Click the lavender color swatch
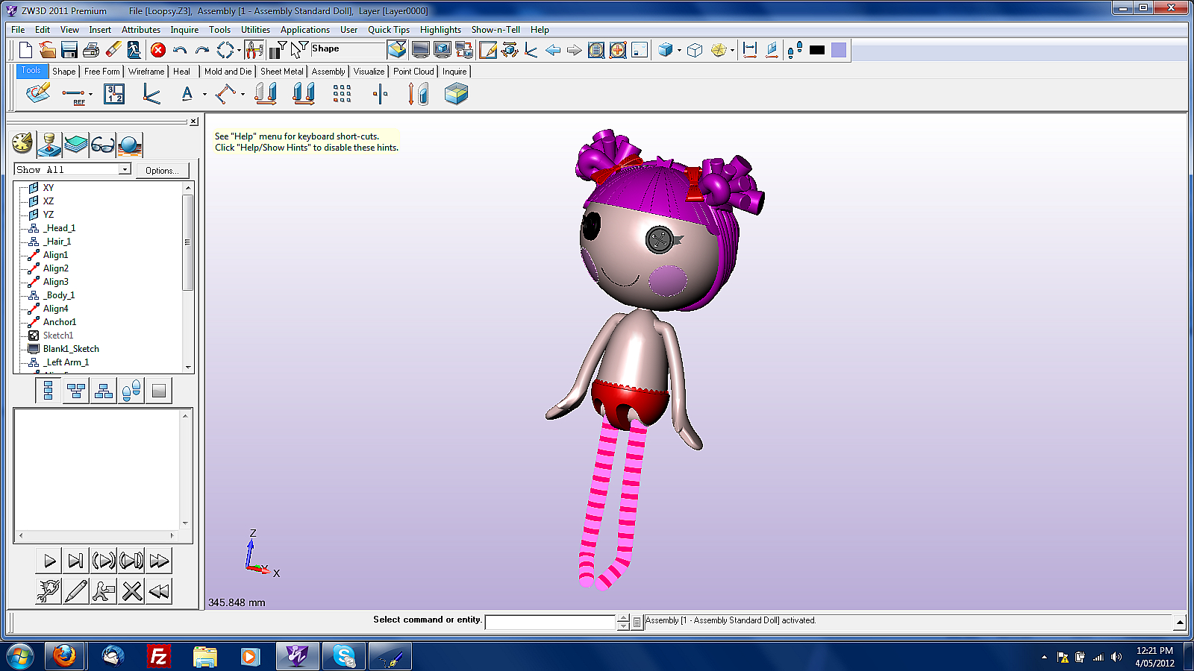1194x671 pixels. pos(839,50)
